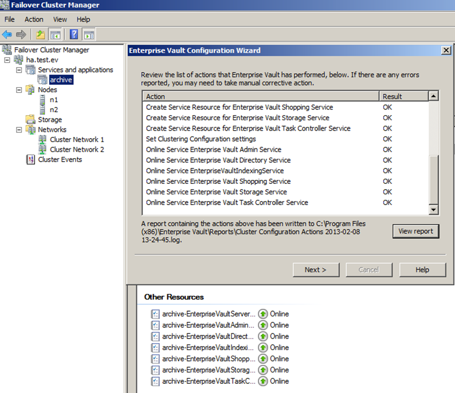Select 'Create Service Resource for Enterprise Vault Shopping Service'
The height and width of the screenshot is (393, 455).
tap(285, 107)
